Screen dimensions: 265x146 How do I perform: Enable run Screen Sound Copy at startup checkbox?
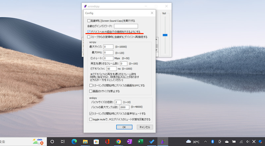(x=88, y=21)
